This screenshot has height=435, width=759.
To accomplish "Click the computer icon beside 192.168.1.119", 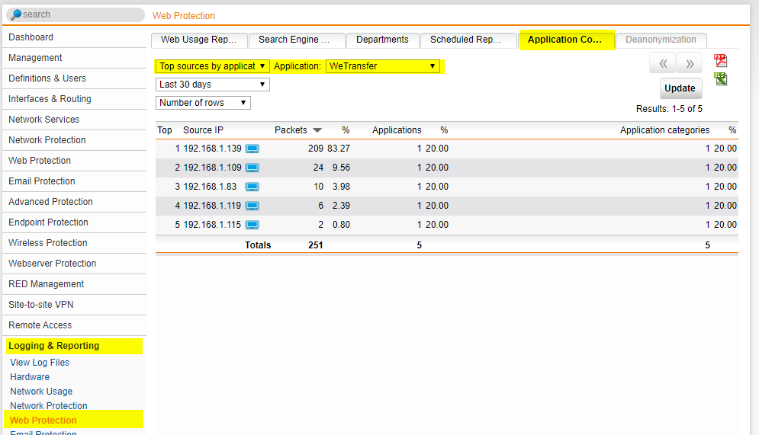I will 252,206.
